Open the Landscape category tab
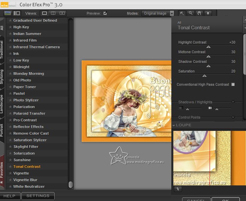This screenshot has width=246, height=201. click(x=2, y=104)
